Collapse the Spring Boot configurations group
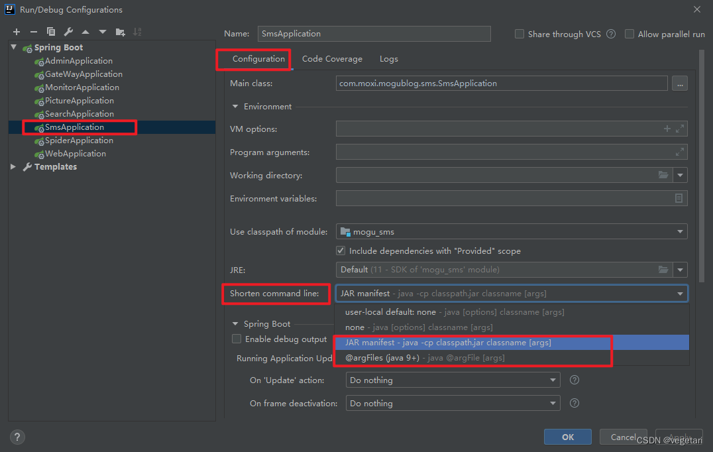Image resolution: width=713 pixels, height=452 pixels. [x=14, y=47]
